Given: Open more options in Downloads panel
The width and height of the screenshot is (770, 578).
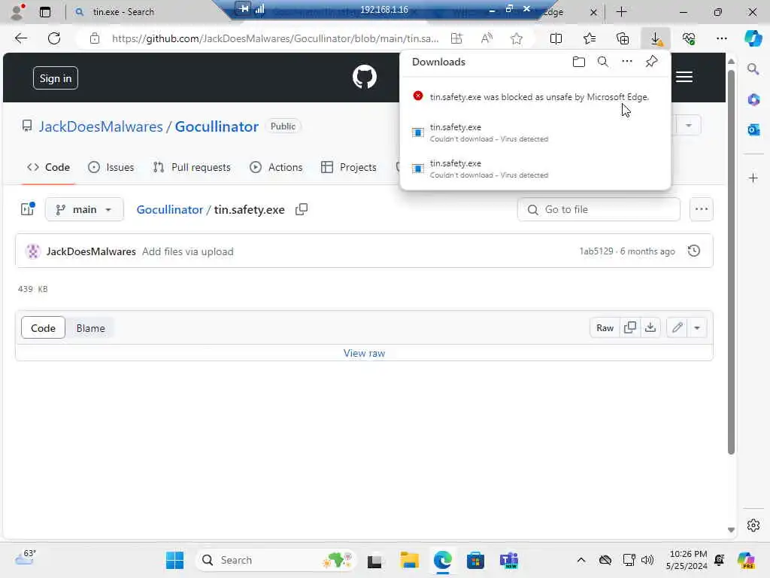Looking at the screenshot, I should (627, 62).
